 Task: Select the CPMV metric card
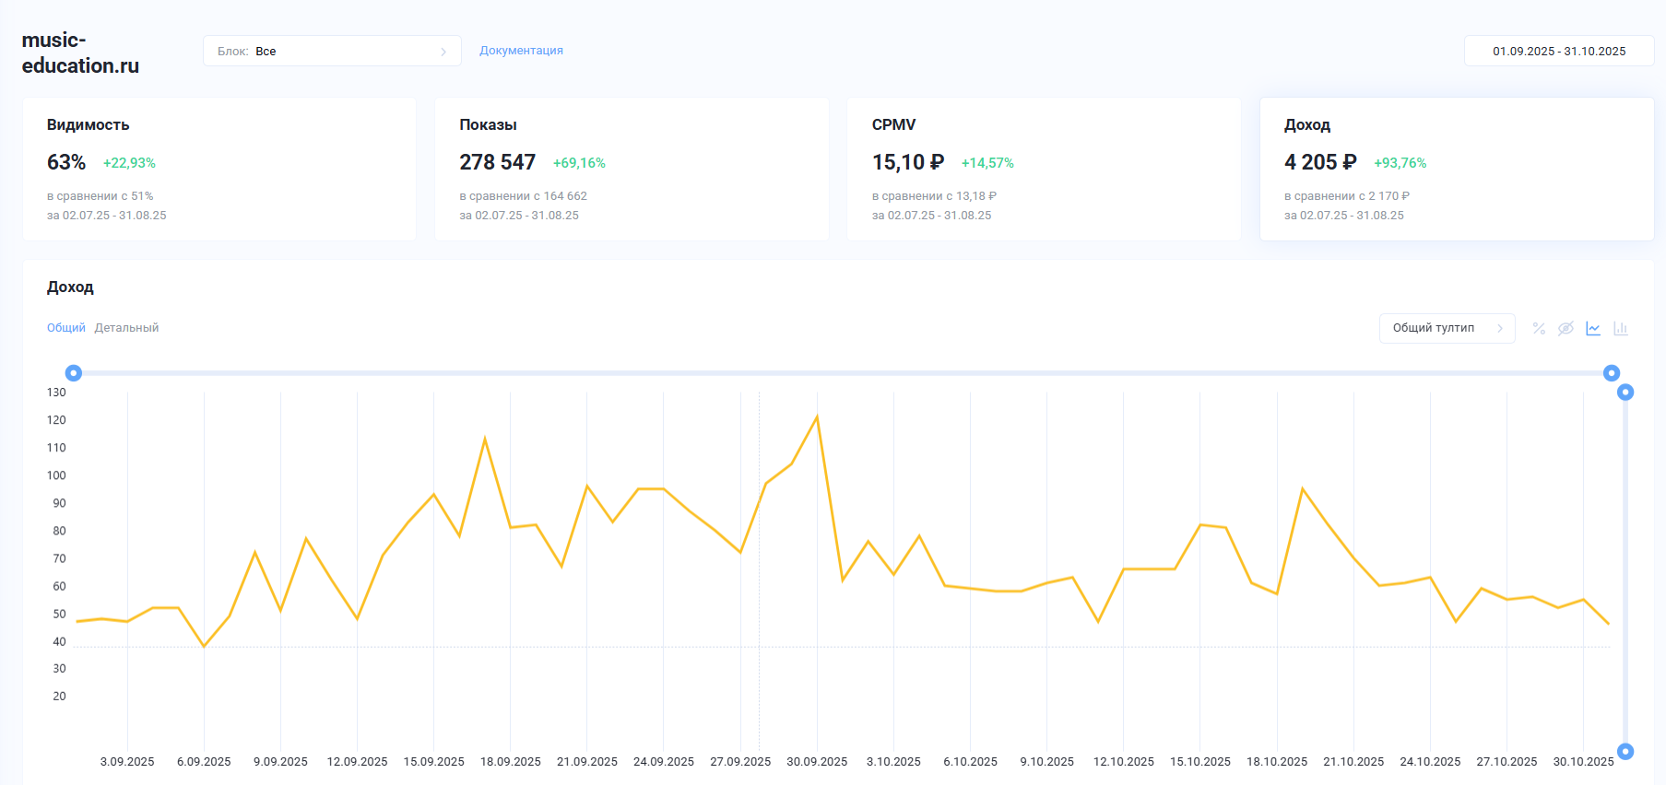[x=1044, y=170]
